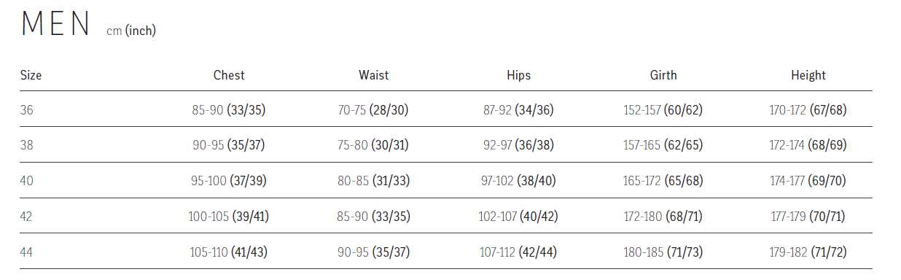Click chest value 85-90 (33/35)
Image resolution: width=901 pixels, height=280 pixels.
[x=229, y=111]
